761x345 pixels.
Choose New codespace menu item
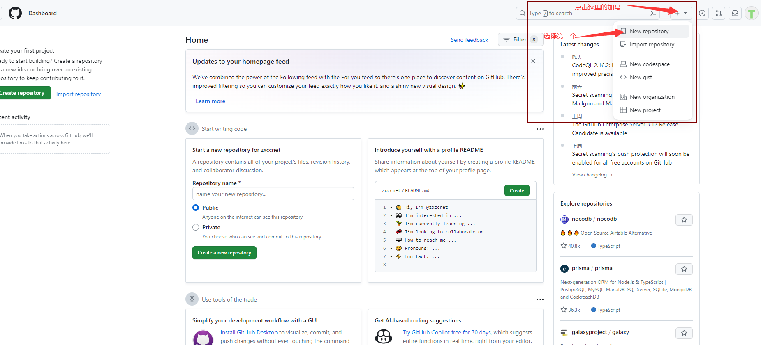[x=653, y=64]
